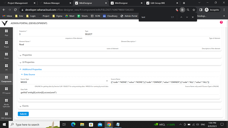Open Media Uploader from sidebar
Viewport: 228px width, 128px height.
coord(6,103)
